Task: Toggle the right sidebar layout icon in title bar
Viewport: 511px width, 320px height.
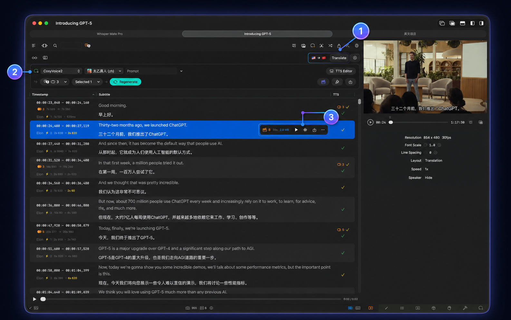Action: coord(481,23)
